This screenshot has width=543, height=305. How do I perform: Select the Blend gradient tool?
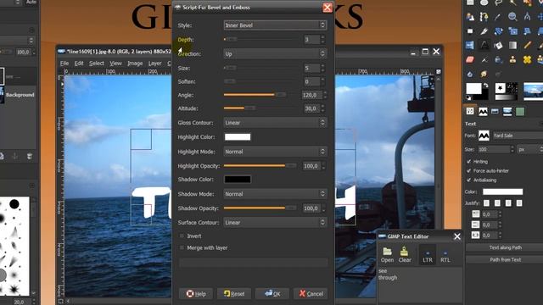512,45
